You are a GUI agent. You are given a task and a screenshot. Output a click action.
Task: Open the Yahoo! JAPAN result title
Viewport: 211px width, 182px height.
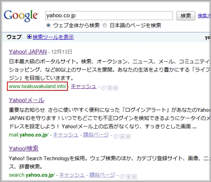point(28,52)
